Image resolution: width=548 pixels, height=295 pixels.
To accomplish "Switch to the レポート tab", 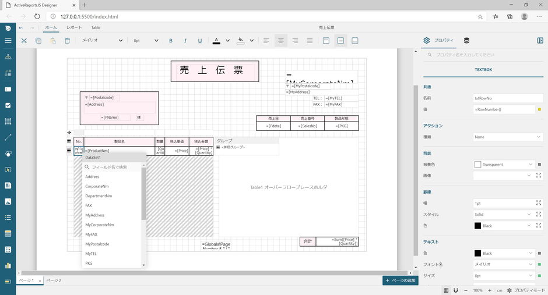I will (x=74, y=27).
